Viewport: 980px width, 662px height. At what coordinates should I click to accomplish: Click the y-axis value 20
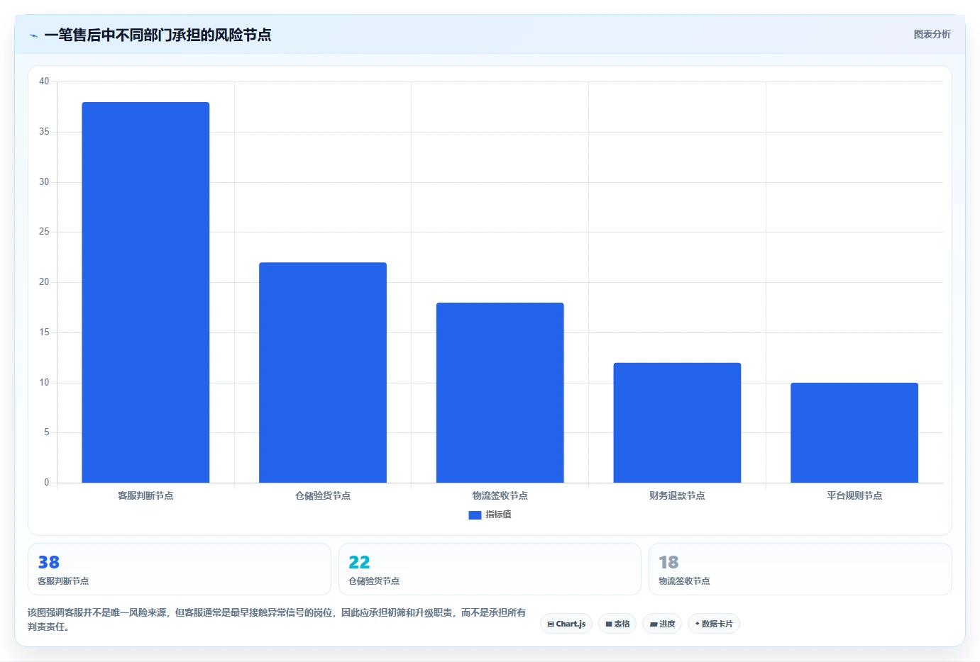pyautogui.click(x=44, y=282)
